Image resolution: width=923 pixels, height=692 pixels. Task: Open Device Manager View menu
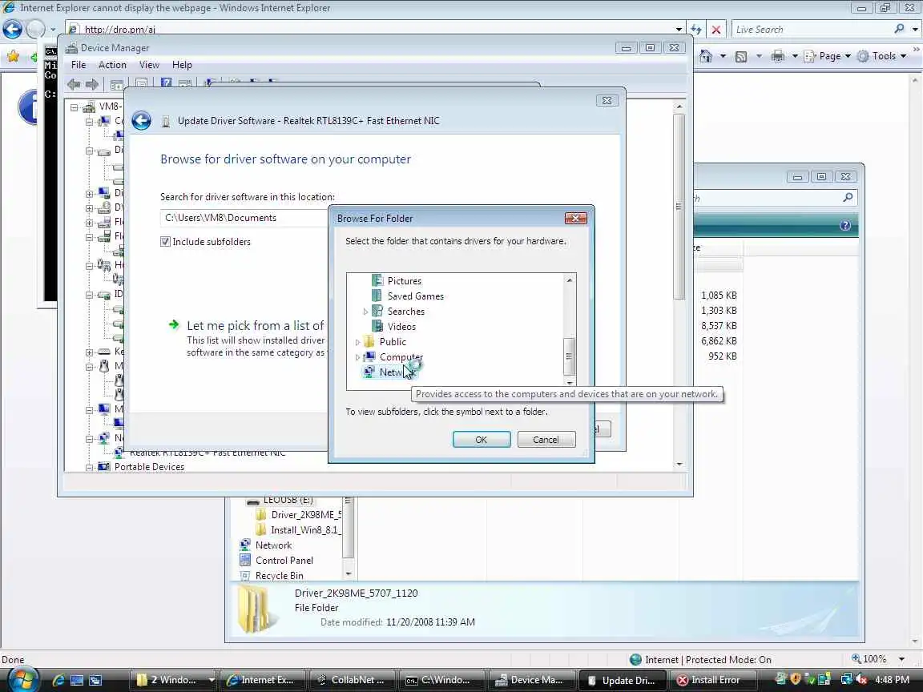point(149,65)
